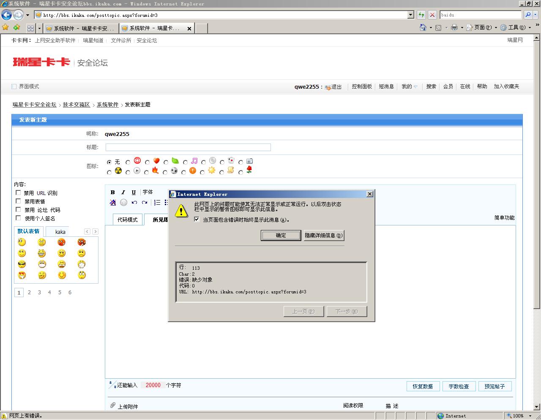Click the 预览帖子 button
Image resolution: width=541 pixels, height=420 pixels.
[495, 386]
